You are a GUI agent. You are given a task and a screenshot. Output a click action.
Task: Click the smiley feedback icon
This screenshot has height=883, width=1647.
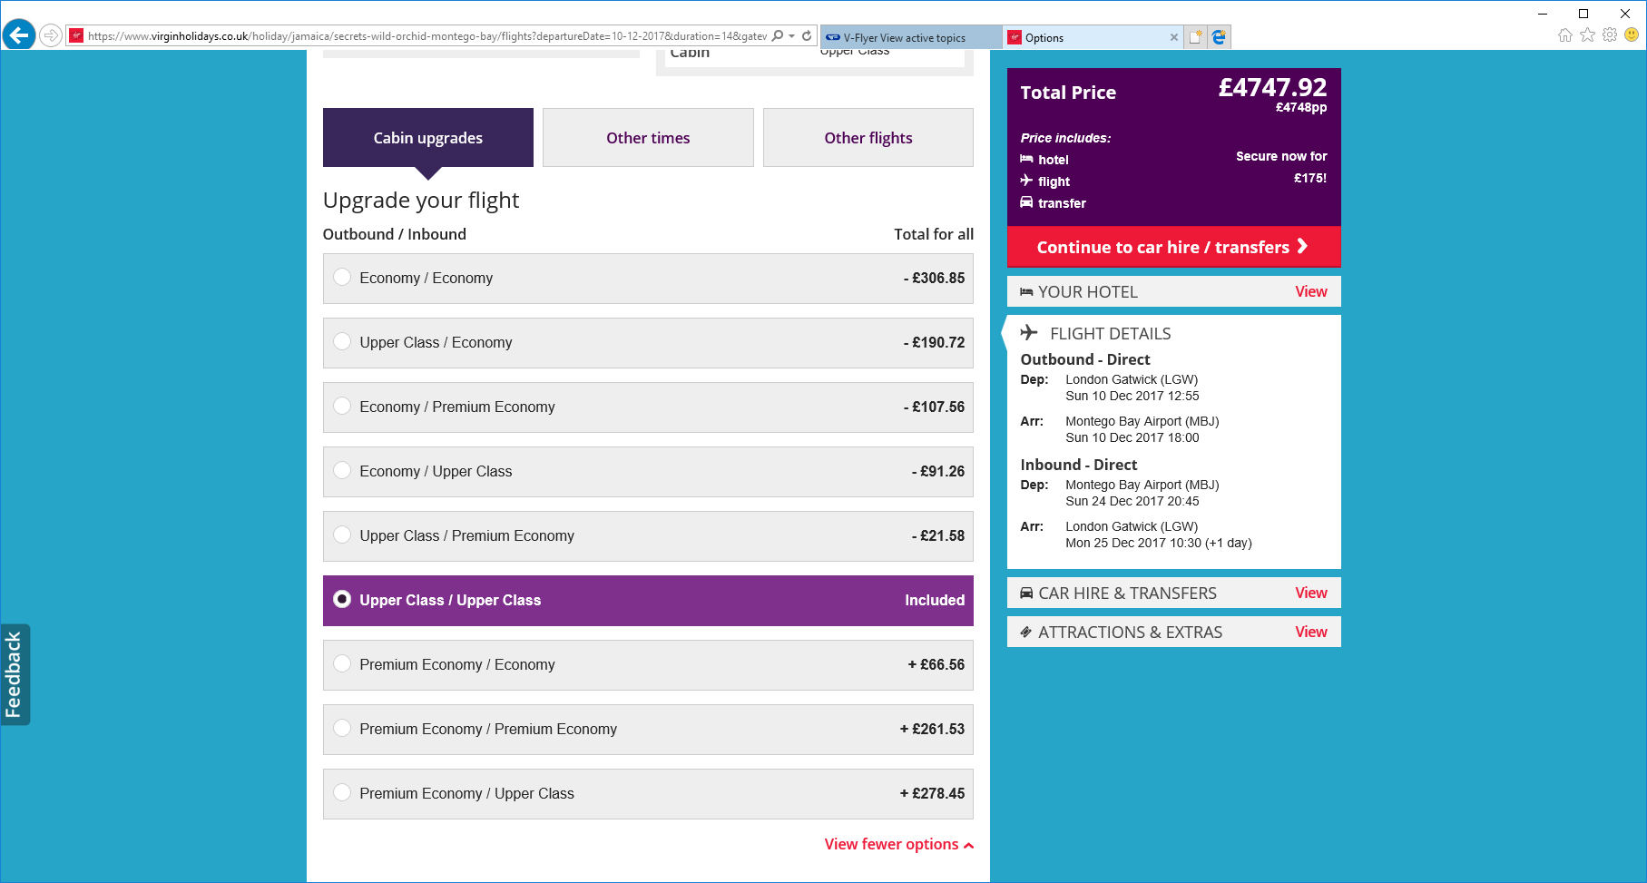click(x=1632, y=35)
